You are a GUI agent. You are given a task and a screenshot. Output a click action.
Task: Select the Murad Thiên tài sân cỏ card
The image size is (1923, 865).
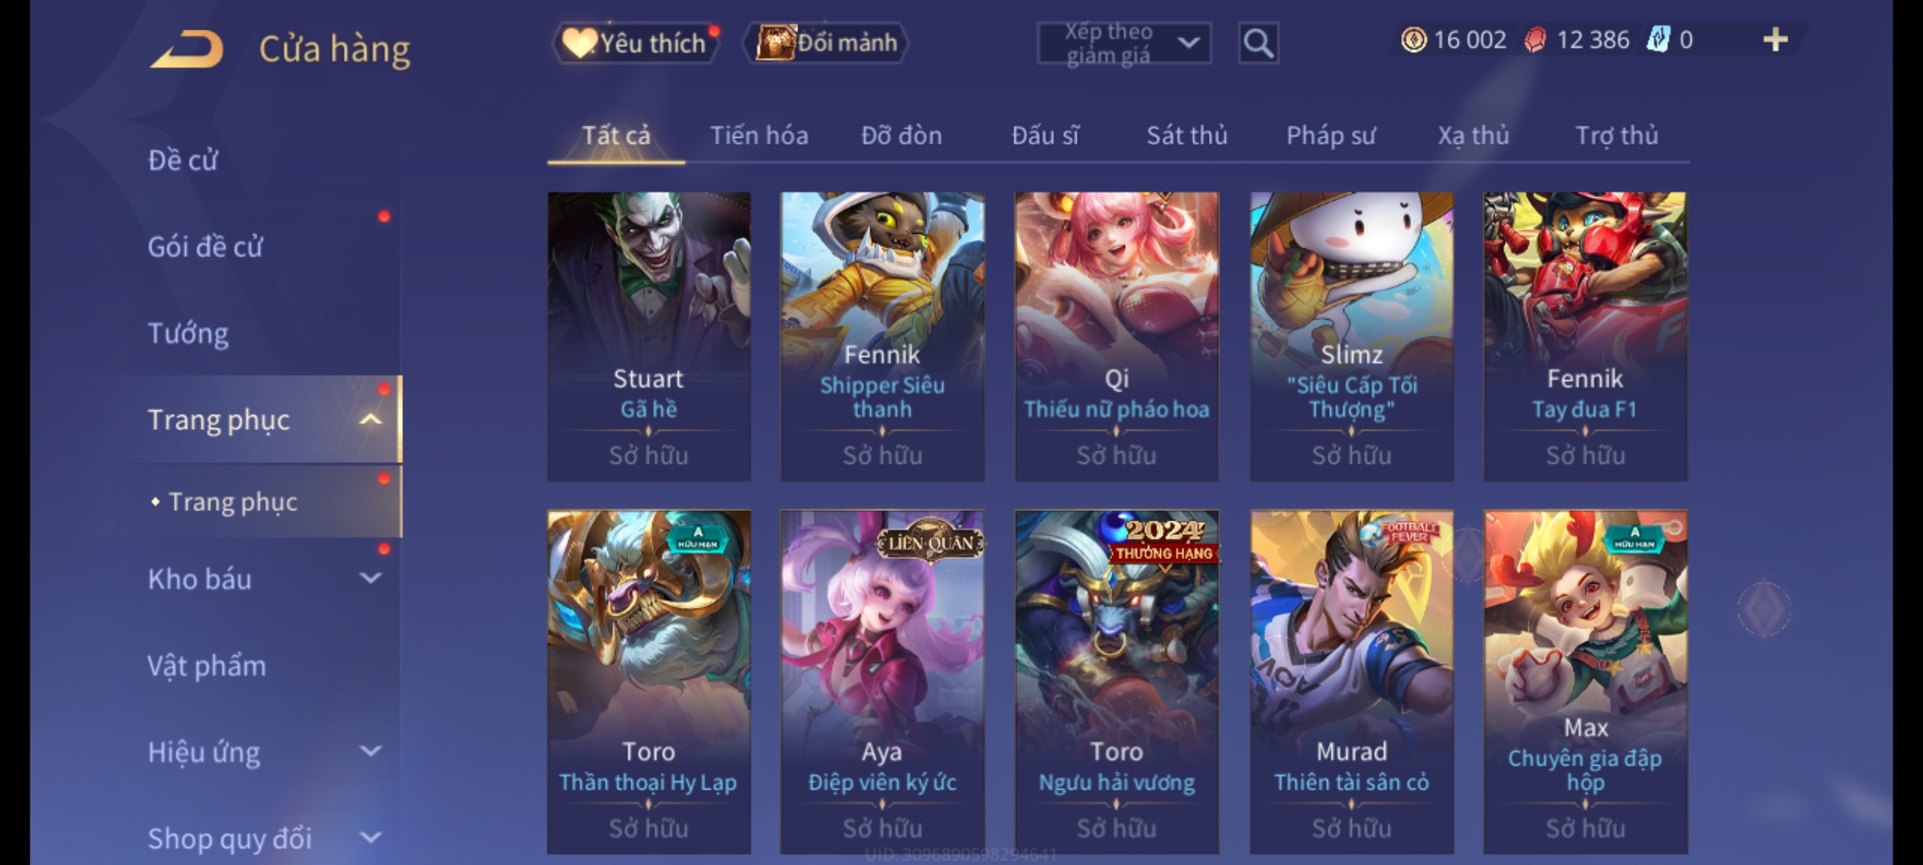click(1352, 682)
